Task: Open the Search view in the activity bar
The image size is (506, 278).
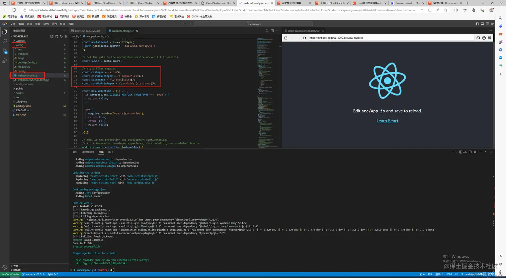Action: [5, 41]
